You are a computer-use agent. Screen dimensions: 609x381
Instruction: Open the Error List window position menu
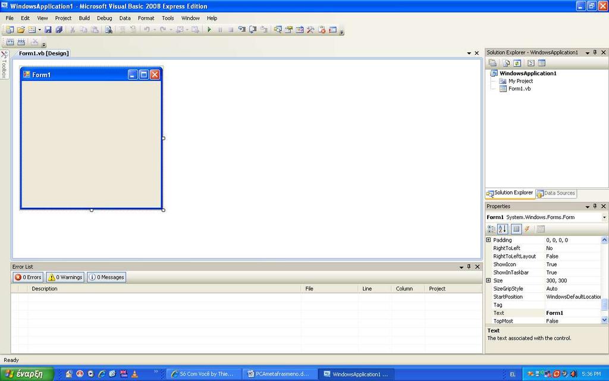[x=462, y=267]
